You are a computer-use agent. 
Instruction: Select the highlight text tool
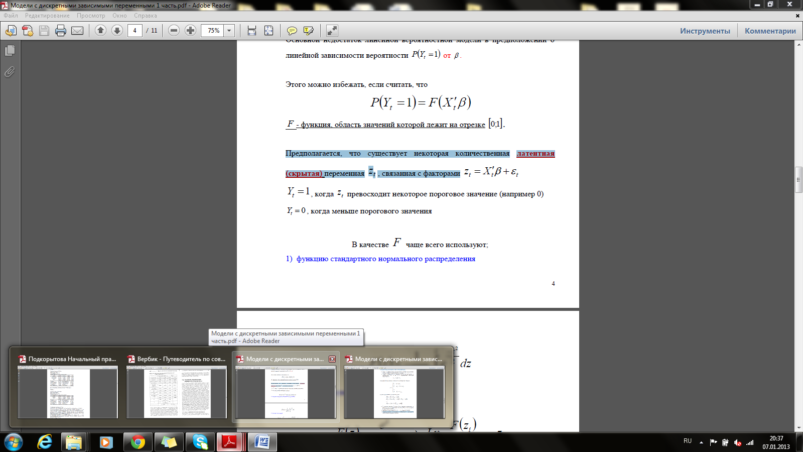[308, 31]
